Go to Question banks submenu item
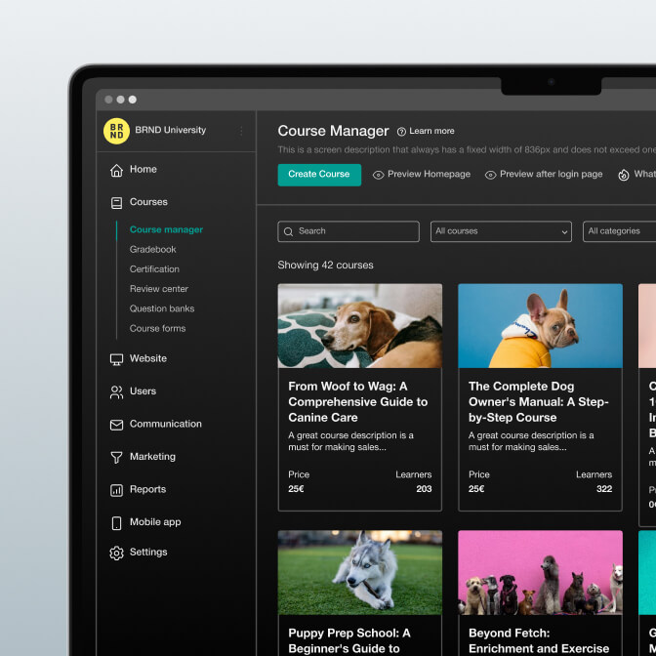The height and width of the screenshot is (656, 656). pos(162,308)
